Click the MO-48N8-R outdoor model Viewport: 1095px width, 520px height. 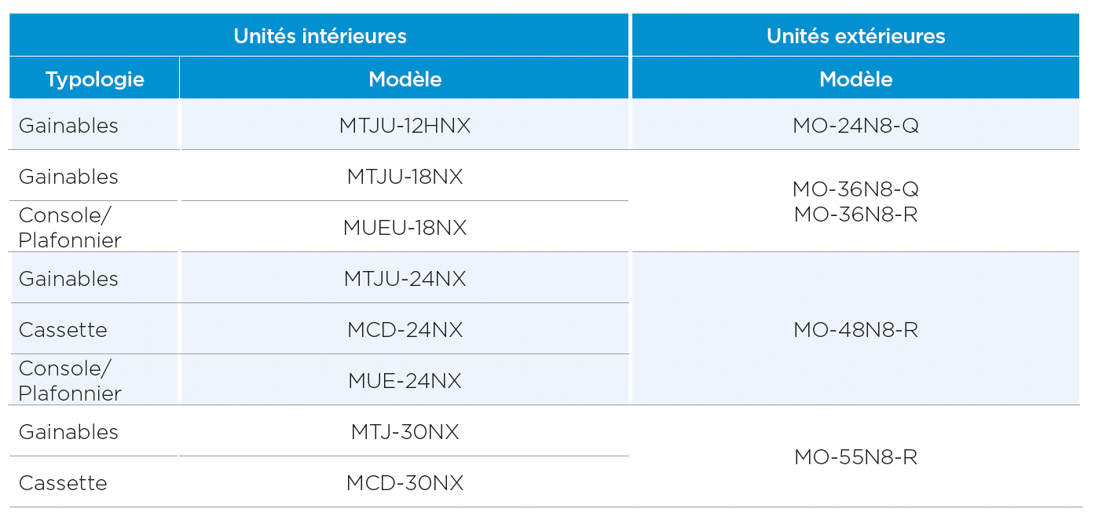coord(855,329)
